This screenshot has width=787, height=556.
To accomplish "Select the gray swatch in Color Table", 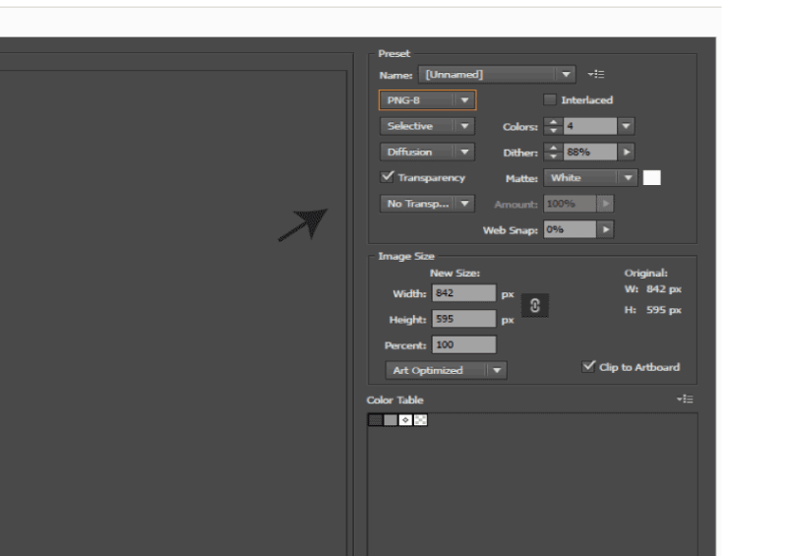I will [x=391, y=420].
